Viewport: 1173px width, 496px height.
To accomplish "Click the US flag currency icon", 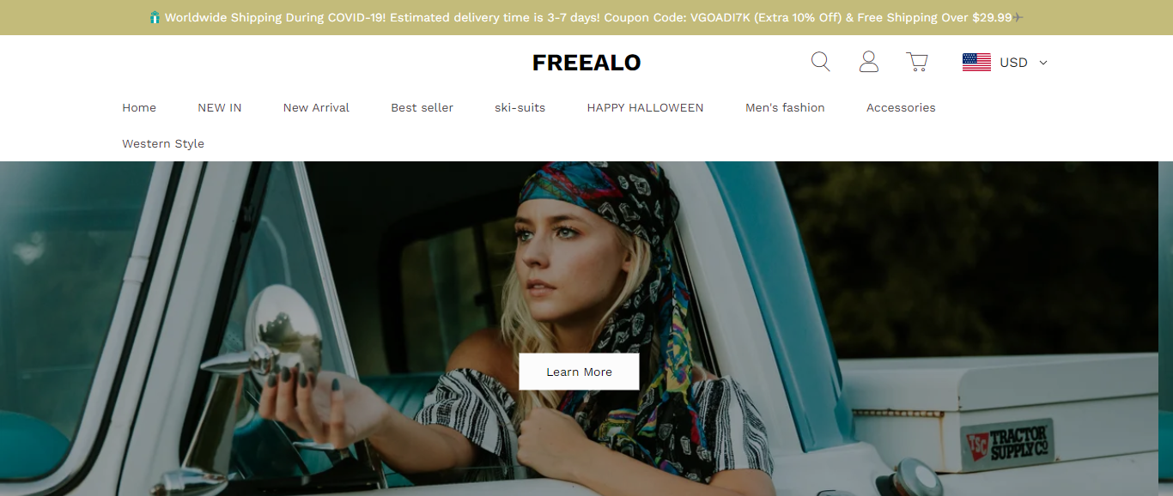I will 976,62.
